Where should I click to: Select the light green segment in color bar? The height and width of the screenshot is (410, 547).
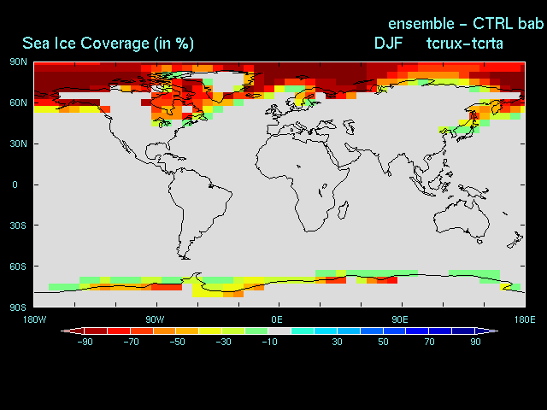(x=256, y=331)
